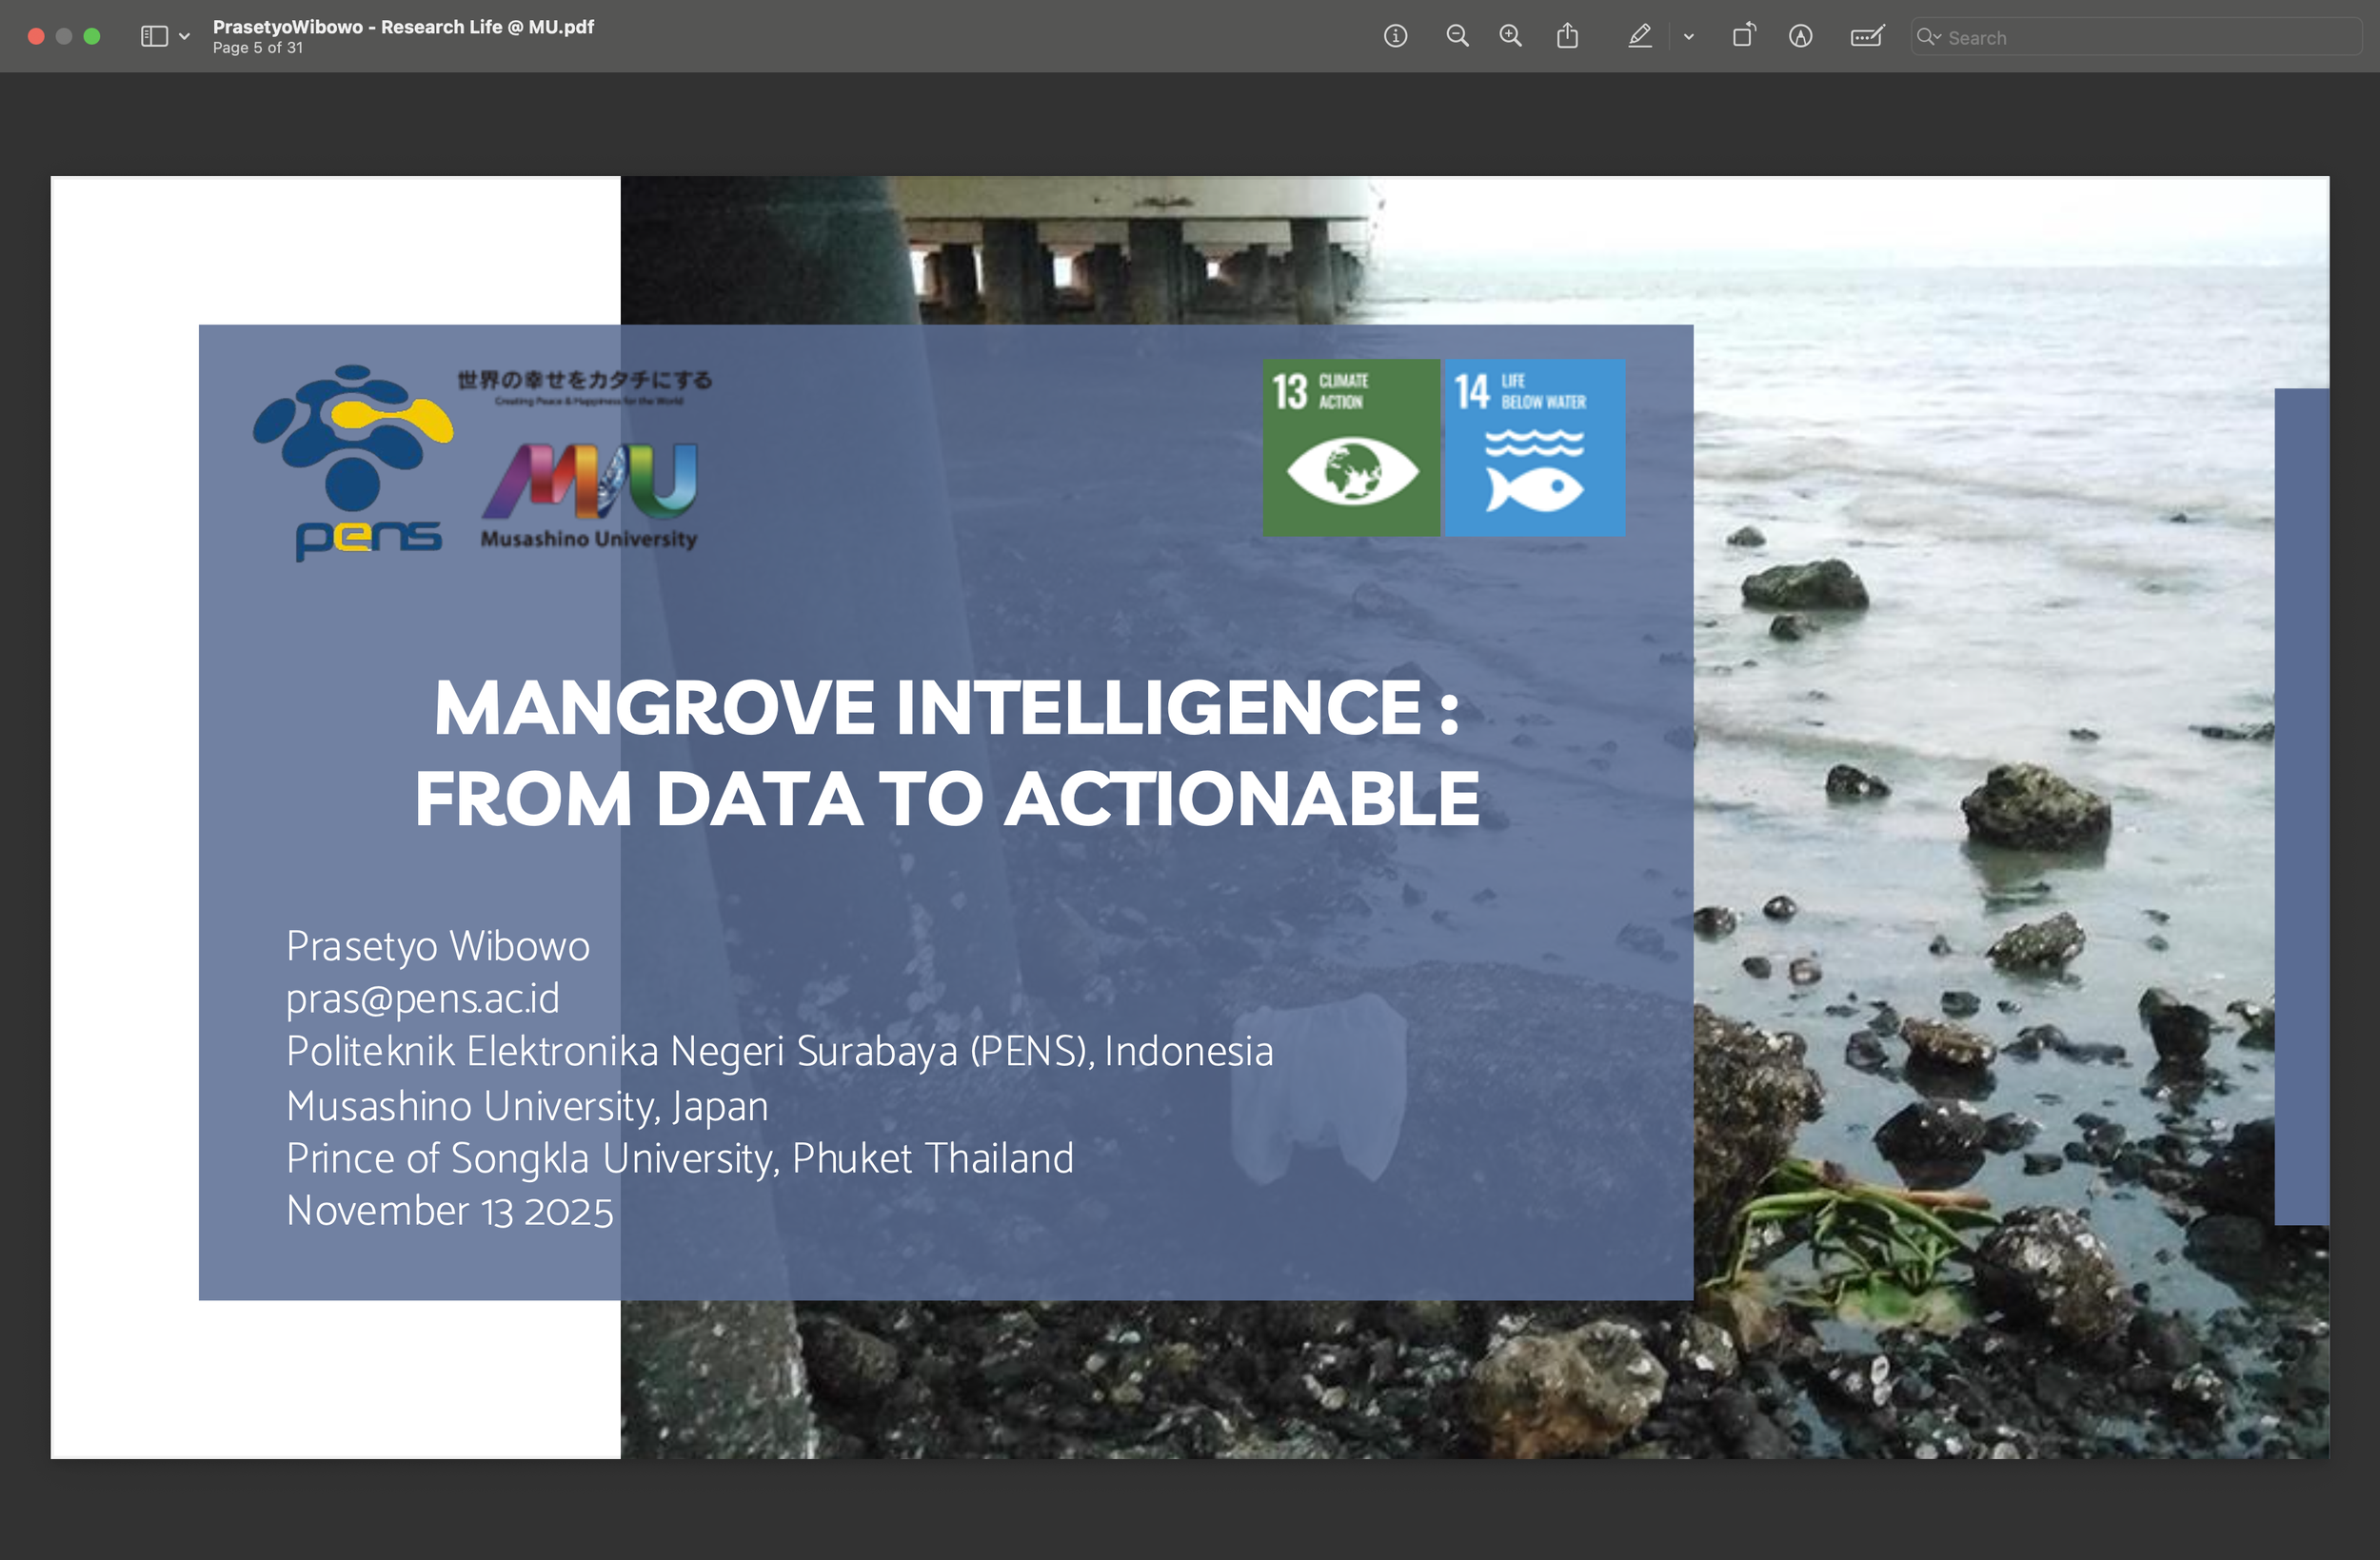Click the pras@pens.ac.id email text
Screen dimensions: 2380x1560
tap(422, 998)
